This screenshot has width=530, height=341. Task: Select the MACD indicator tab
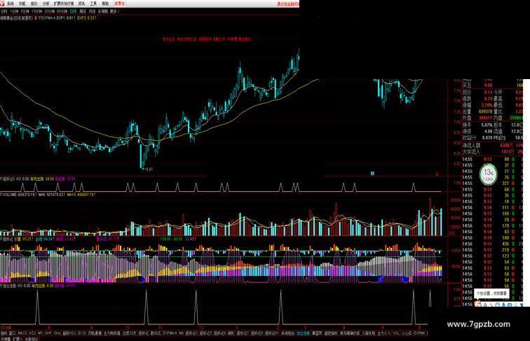click(x=22, y=333)
